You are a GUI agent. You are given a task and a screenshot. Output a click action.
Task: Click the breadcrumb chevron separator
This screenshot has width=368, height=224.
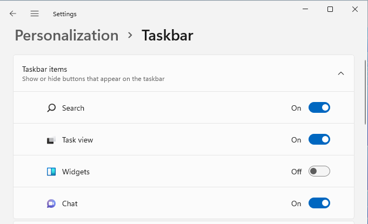coord(130,36)
